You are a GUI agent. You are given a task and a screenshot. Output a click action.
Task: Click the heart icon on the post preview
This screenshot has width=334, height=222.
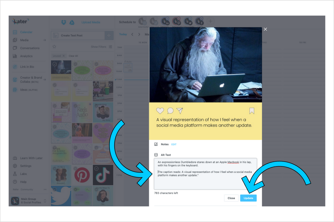[x=160, y=111]
